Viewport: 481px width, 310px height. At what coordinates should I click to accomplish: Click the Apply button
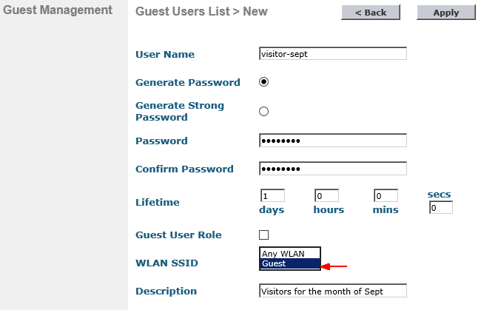pos(446,13)
